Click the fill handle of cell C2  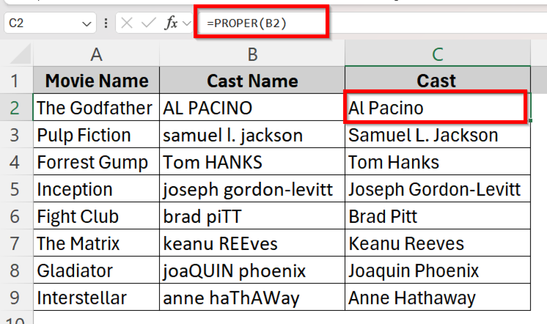pos(530,121)
